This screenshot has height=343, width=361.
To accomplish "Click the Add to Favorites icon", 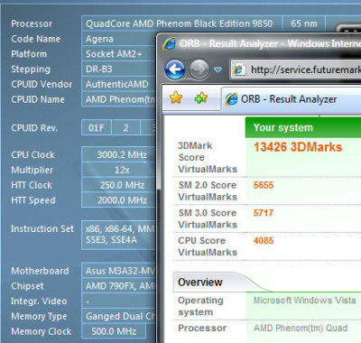I will 201,97.
